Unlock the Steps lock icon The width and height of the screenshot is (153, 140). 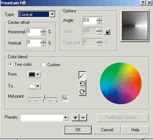107,32
